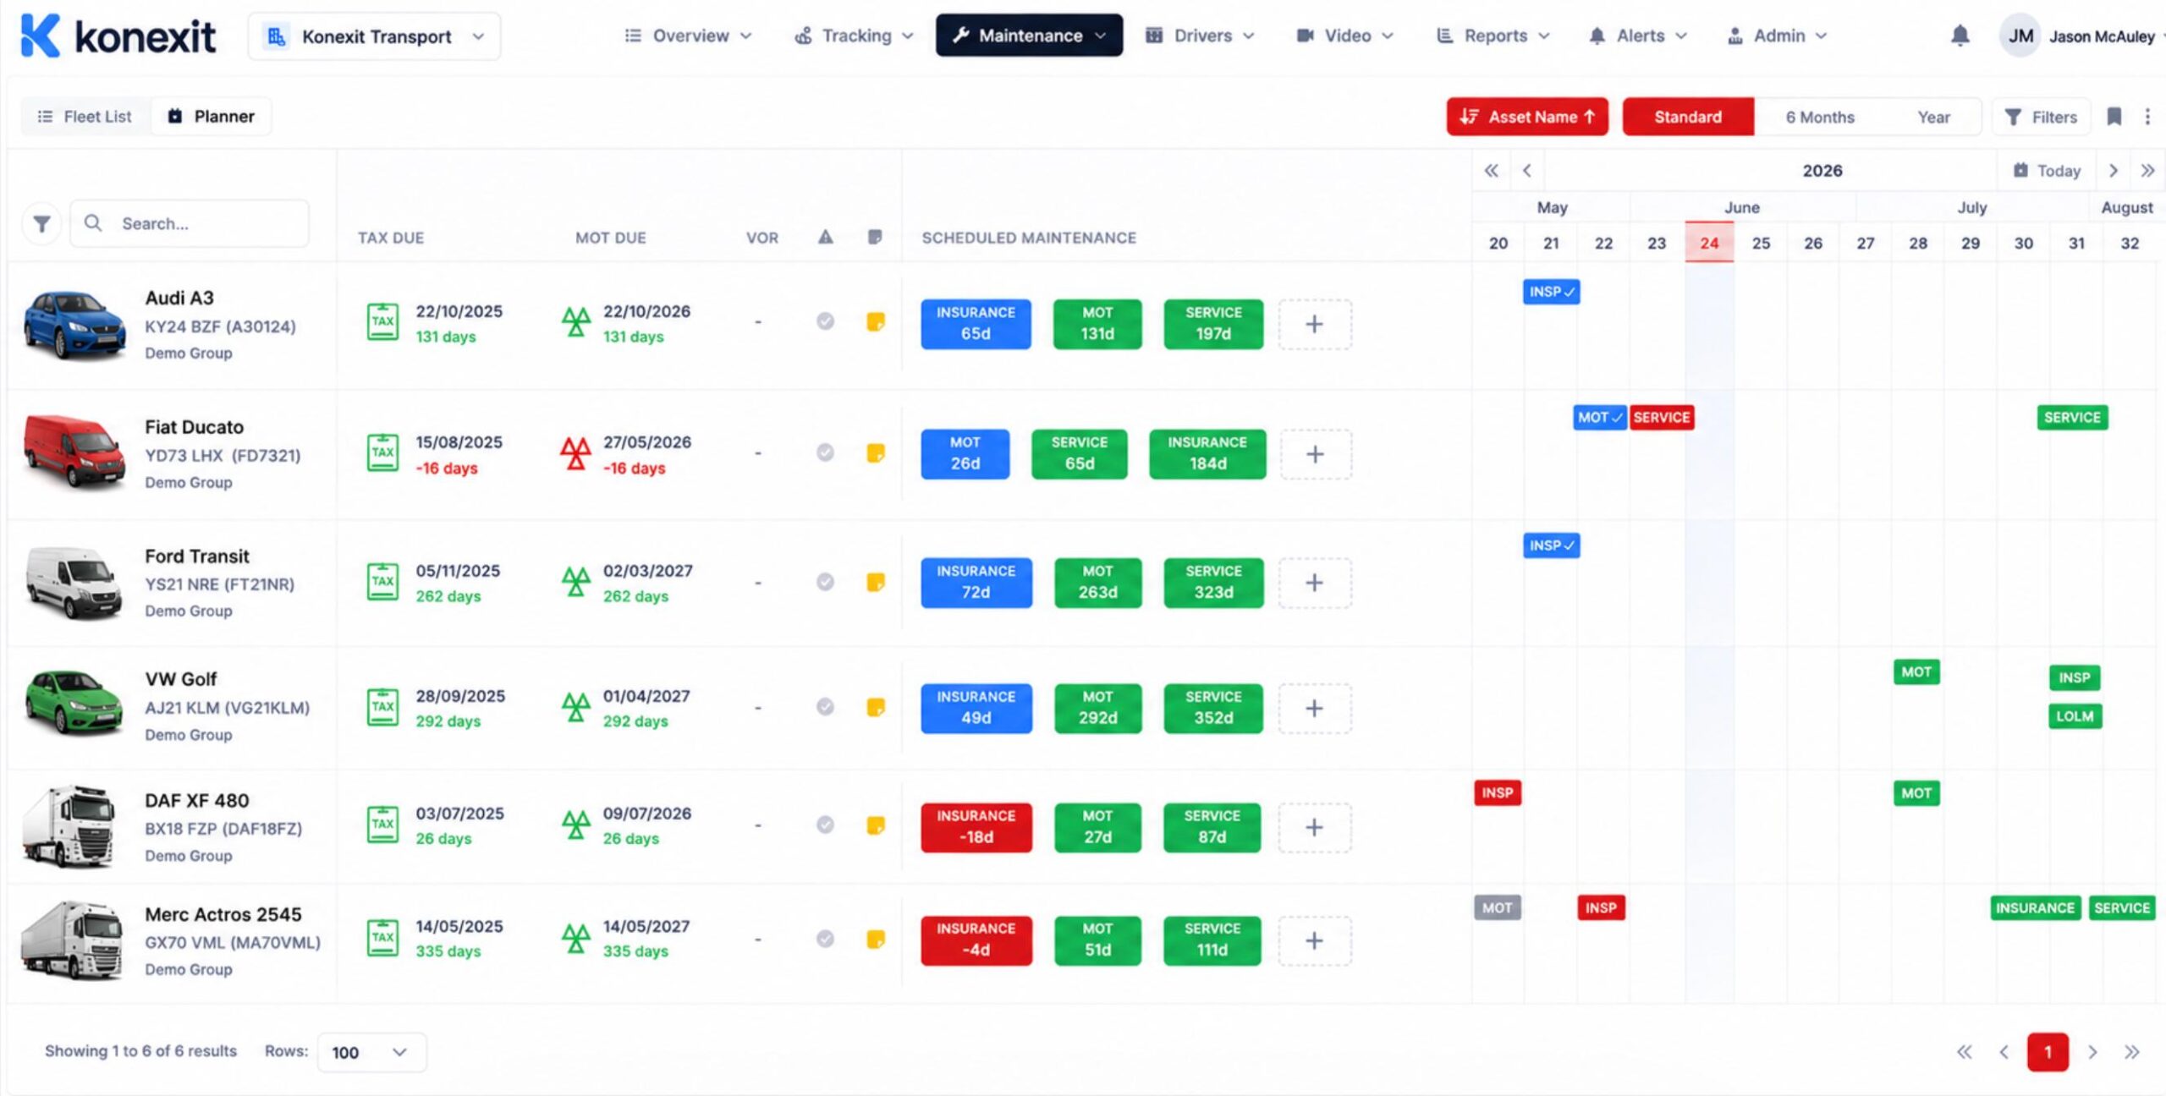The width and height of the screenshot is (2166, 1096).
Task: Click the Fiat Ducato red MOT icon
Action: (x=575, y=453)
